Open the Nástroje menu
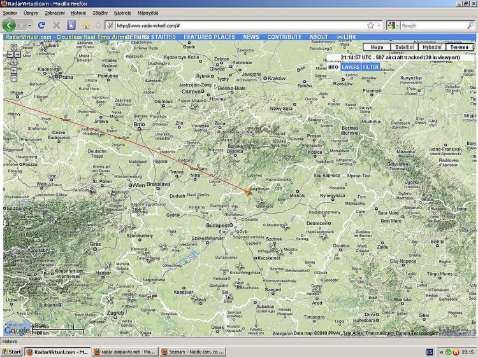The width and height of the screenshot is (478, 358). tap(122, 13)
